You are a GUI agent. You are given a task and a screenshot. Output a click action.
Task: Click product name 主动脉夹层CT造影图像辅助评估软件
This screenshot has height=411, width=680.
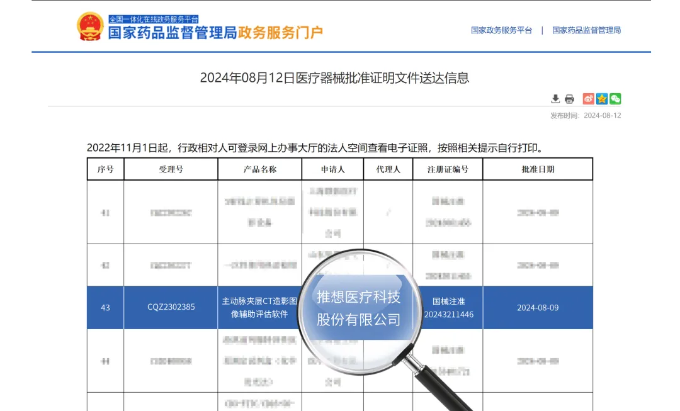(259, 308)
